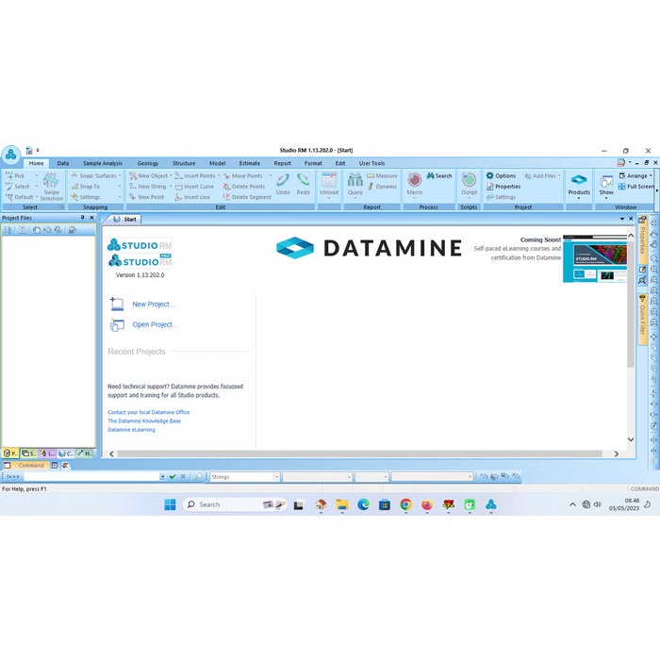Open Windows Start menu
Screen dimensions: 660x660
click(x=170, y=504)
